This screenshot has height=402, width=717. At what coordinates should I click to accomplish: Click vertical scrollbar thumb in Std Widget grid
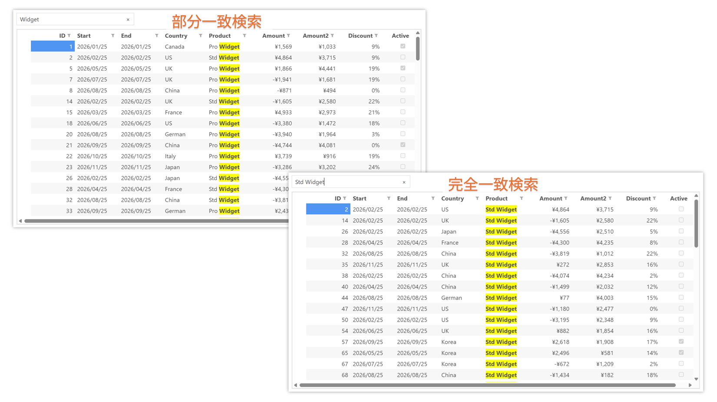point(696,223)
